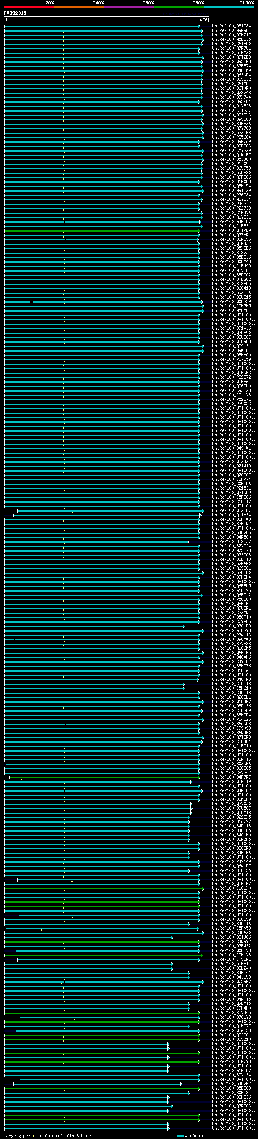Click label UniRef100_B3L240
The width and height of the screenshot is (258, 1139).
coord(231,968)
